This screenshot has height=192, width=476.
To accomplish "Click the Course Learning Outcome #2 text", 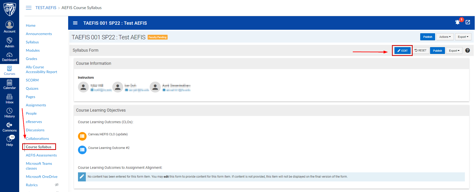I will click(x=109, y=148).
